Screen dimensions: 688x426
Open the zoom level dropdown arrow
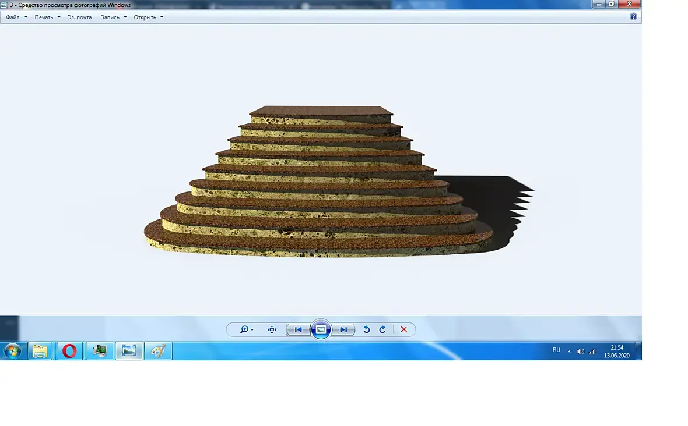252,330
